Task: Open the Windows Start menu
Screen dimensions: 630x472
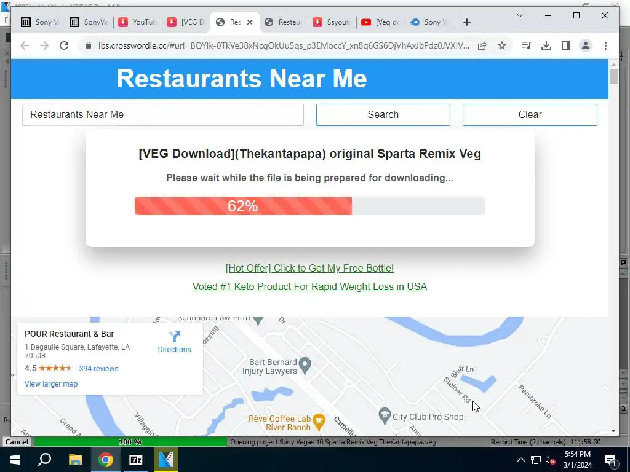Action: pyautogui.click(x=15, y=460)
